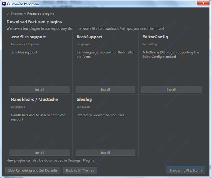Click the Customize PhpStorm window title
Viewport: 211px width, 178px height.
pyautogui.click(x=23, y=4)
